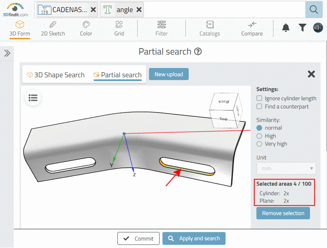Switch to the 3D Shape Search tab
Screen dimensions: 327x248
pos(56,75)
